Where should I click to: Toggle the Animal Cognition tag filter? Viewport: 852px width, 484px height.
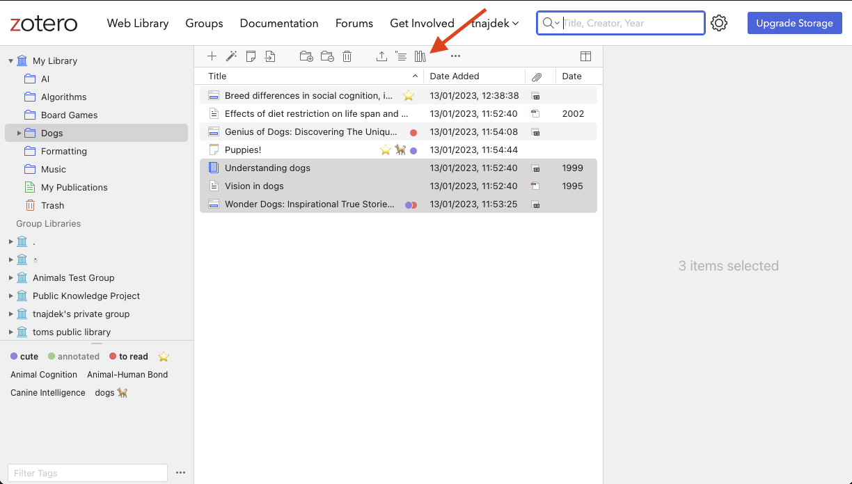[44, 374]
